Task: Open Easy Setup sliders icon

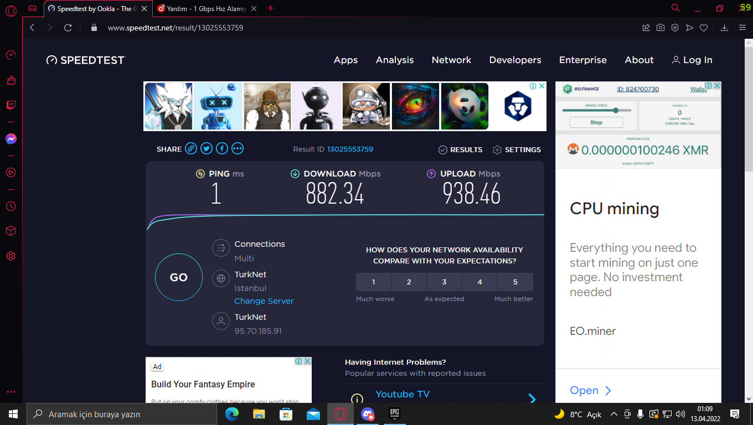Action: 742,28
